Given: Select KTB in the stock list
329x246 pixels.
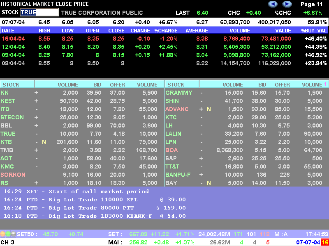Looking at the screenshot, I should coord(6,142).
